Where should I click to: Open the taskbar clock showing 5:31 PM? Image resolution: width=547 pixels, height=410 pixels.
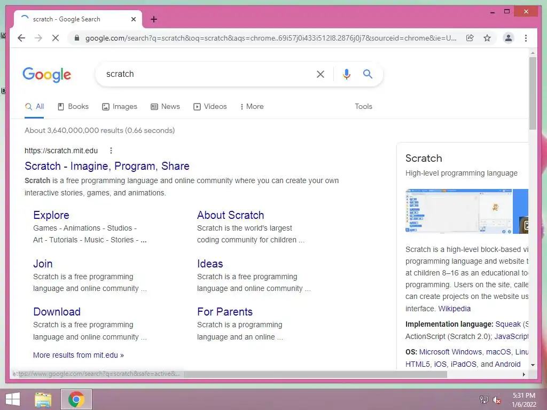coord(524,399)
